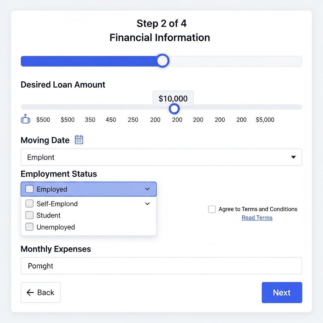Image resolution: width=323 pixels, height=323 pixels.
Task: Click the icon left of the $500 label
Action: point(26,119)
